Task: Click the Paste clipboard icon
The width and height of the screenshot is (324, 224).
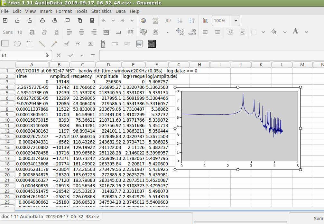Action: 92,21
